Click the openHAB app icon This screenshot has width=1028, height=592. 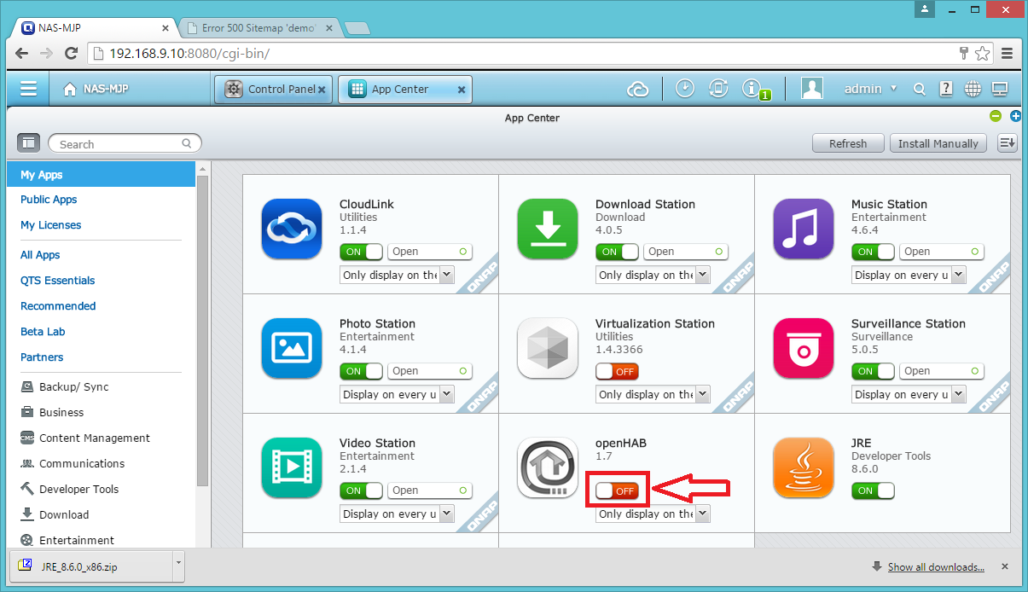tap(548, 467)
